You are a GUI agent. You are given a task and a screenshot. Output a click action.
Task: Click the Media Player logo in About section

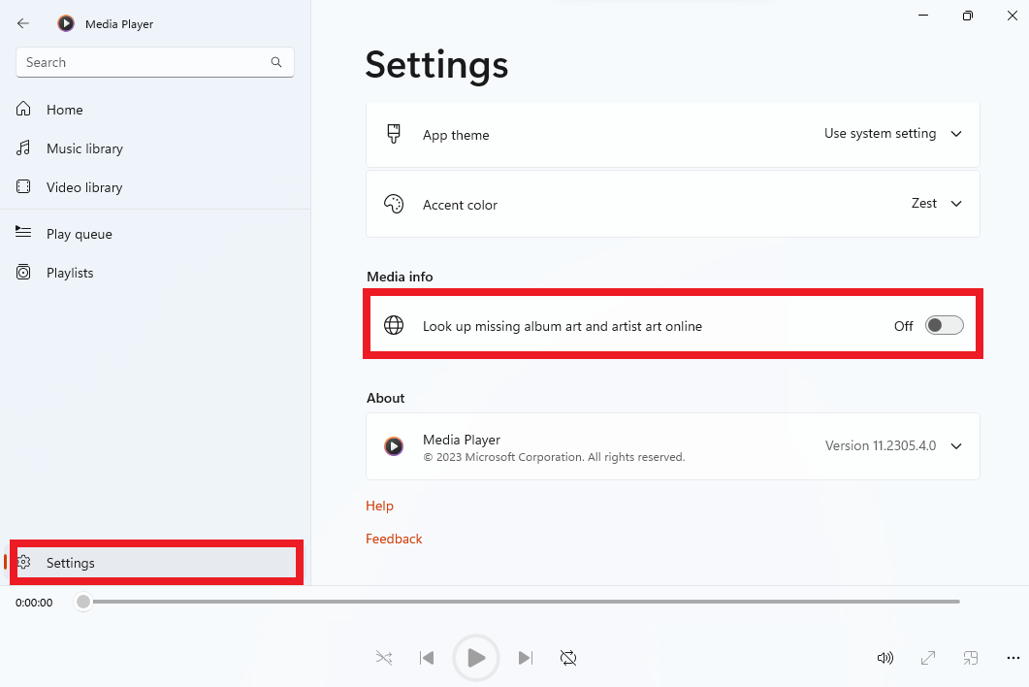(394, 446)
